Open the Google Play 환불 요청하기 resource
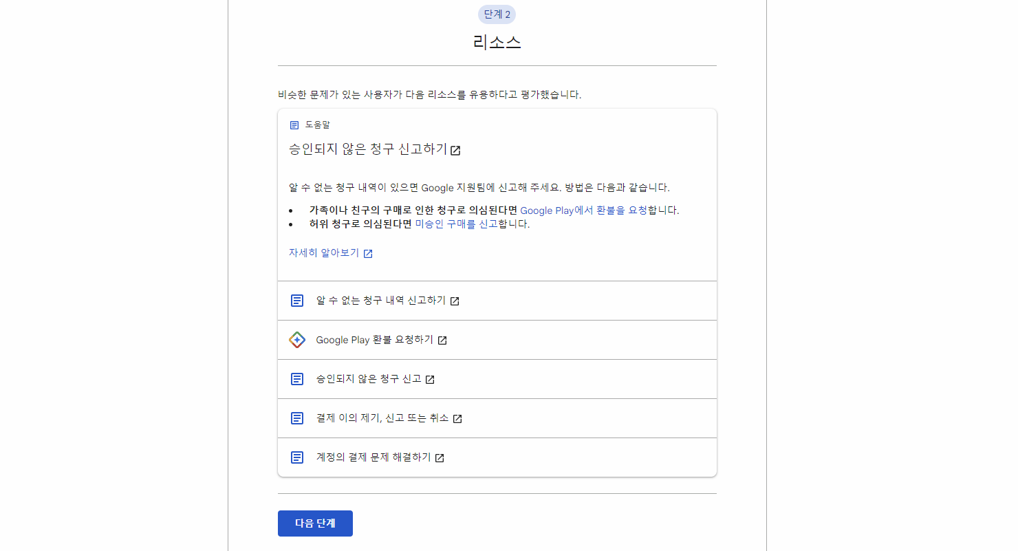This screenshot has height=551, width=1018. (x=375, y=339)
